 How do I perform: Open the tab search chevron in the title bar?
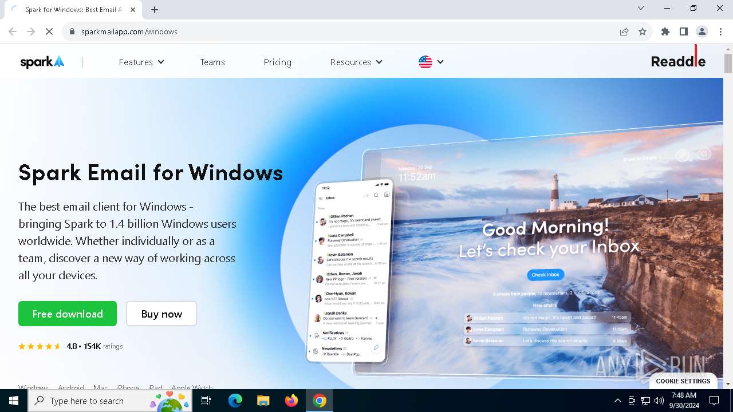[641, 8]
